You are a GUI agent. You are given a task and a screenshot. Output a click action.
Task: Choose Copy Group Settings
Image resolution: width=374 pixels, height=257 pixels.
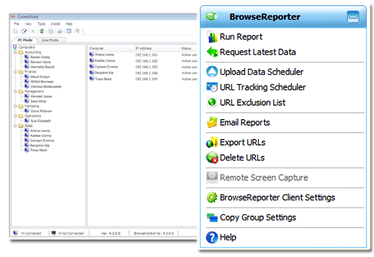click(251, 217)
